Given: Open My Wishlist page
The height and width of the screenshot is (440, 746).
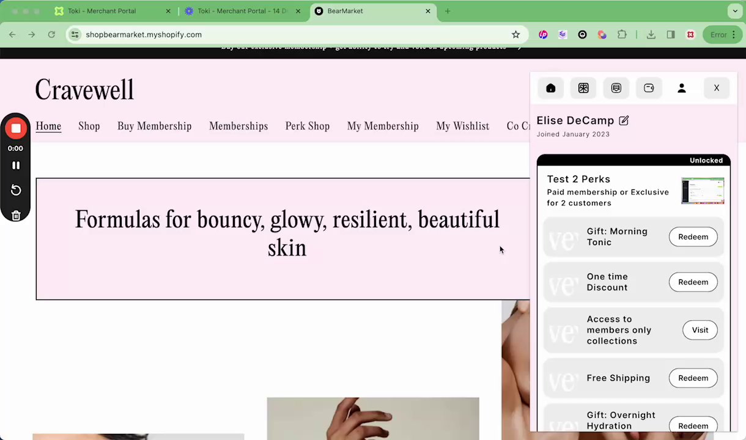Looking at the screenshot, I should point(462,126).
